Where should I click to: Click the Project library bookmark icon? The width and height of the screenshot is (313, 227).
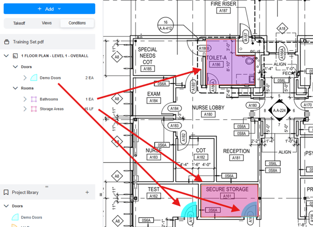click(7, 192)
